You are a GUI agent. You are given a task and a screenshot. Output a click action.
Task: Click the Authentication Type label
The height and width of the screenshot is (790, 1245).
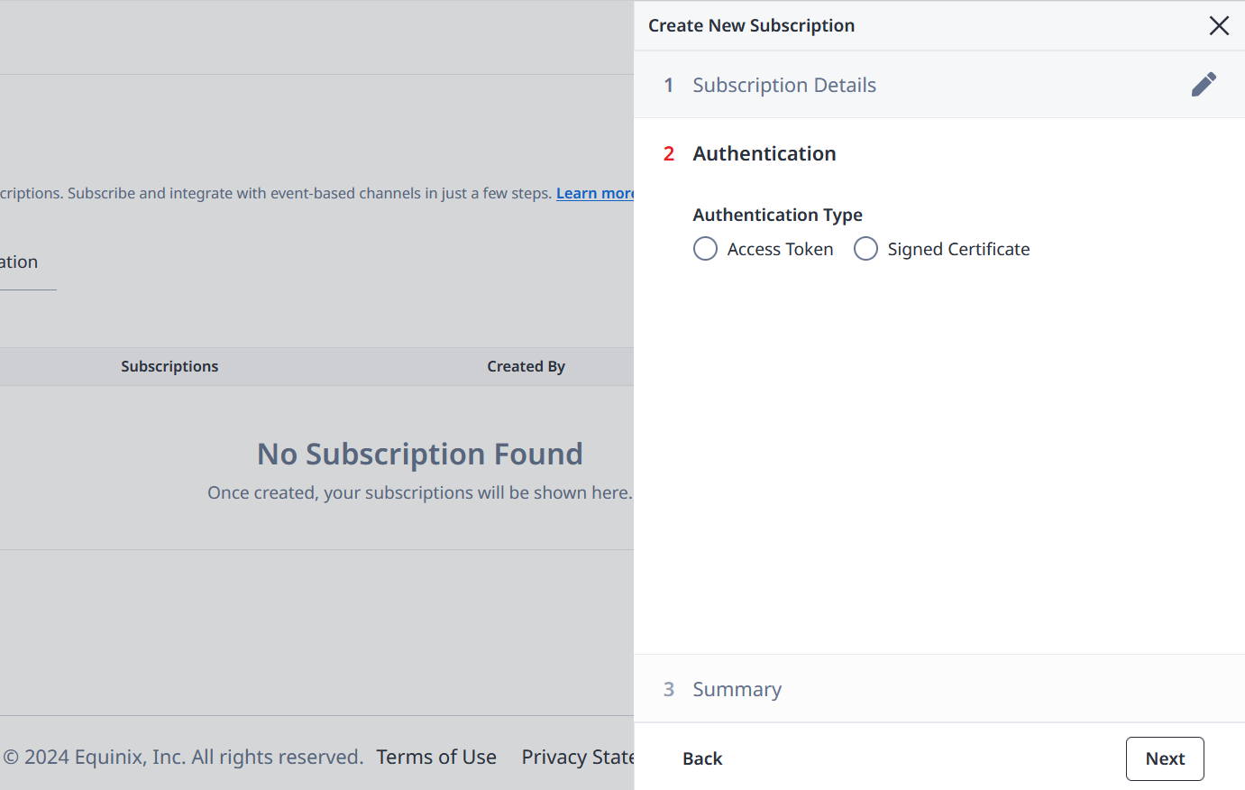tap(777, 215)
